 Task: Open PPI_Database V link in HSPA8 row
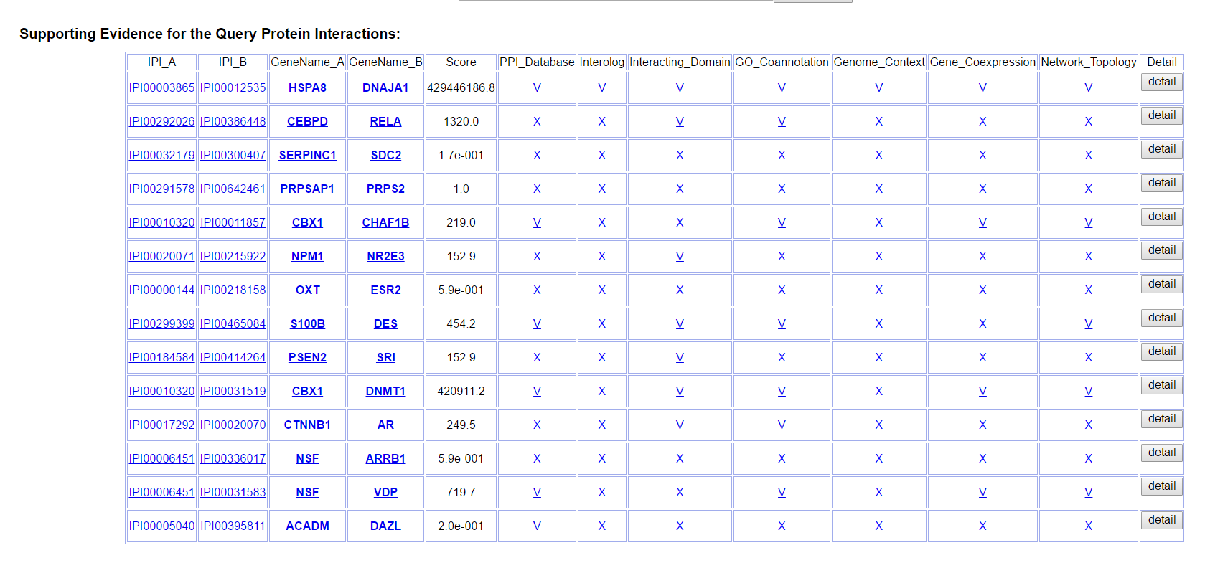pos(537,87)
